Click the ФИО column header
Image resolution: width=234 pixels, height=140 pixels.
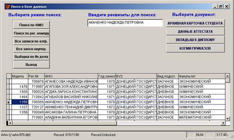pos(71,76)
